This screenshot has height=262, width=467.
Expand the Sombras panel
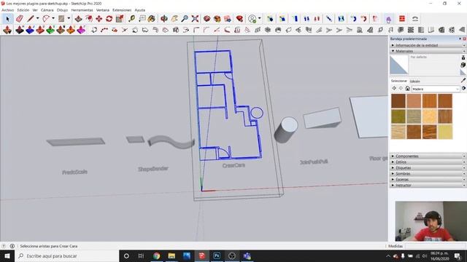coord(428,173)
